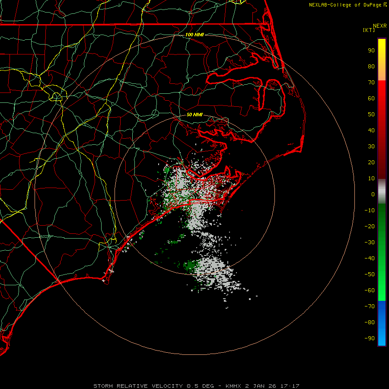Pick the yellow top segment of color bar
The height and width of the screenshot is (389, 389).
click(382, 60)
